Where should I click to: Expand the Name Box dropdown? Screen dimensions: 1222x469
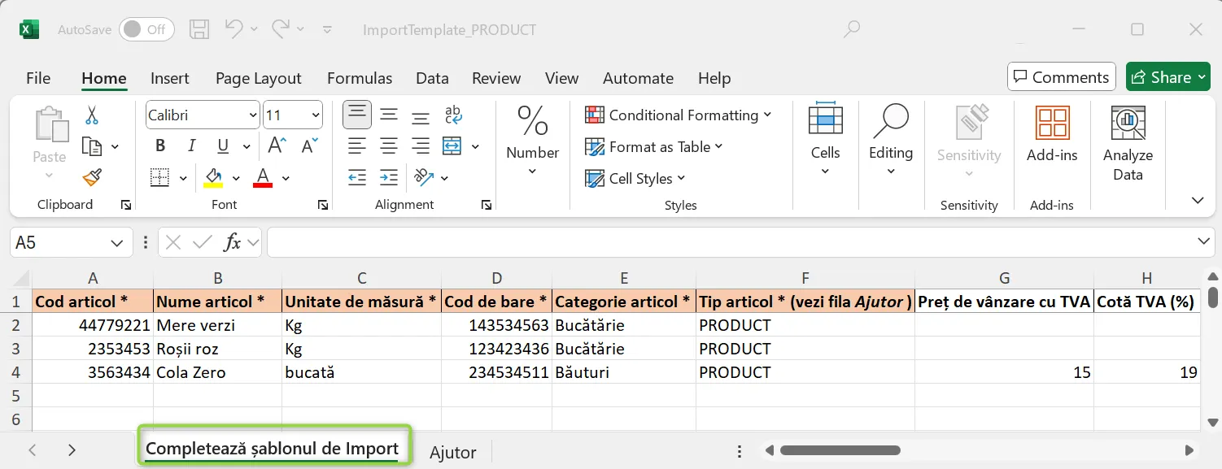click(x=116, y=242)
